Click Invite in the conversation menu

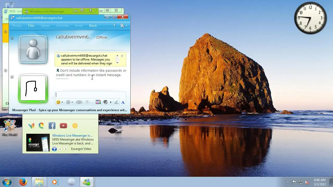pos(79,25)
